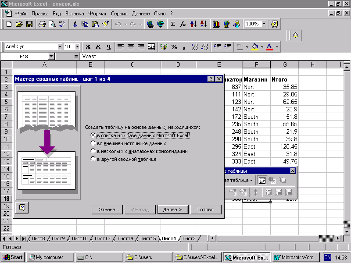Apply the red Font Color swatch
The image size is (351, 263).
point(270,47)
